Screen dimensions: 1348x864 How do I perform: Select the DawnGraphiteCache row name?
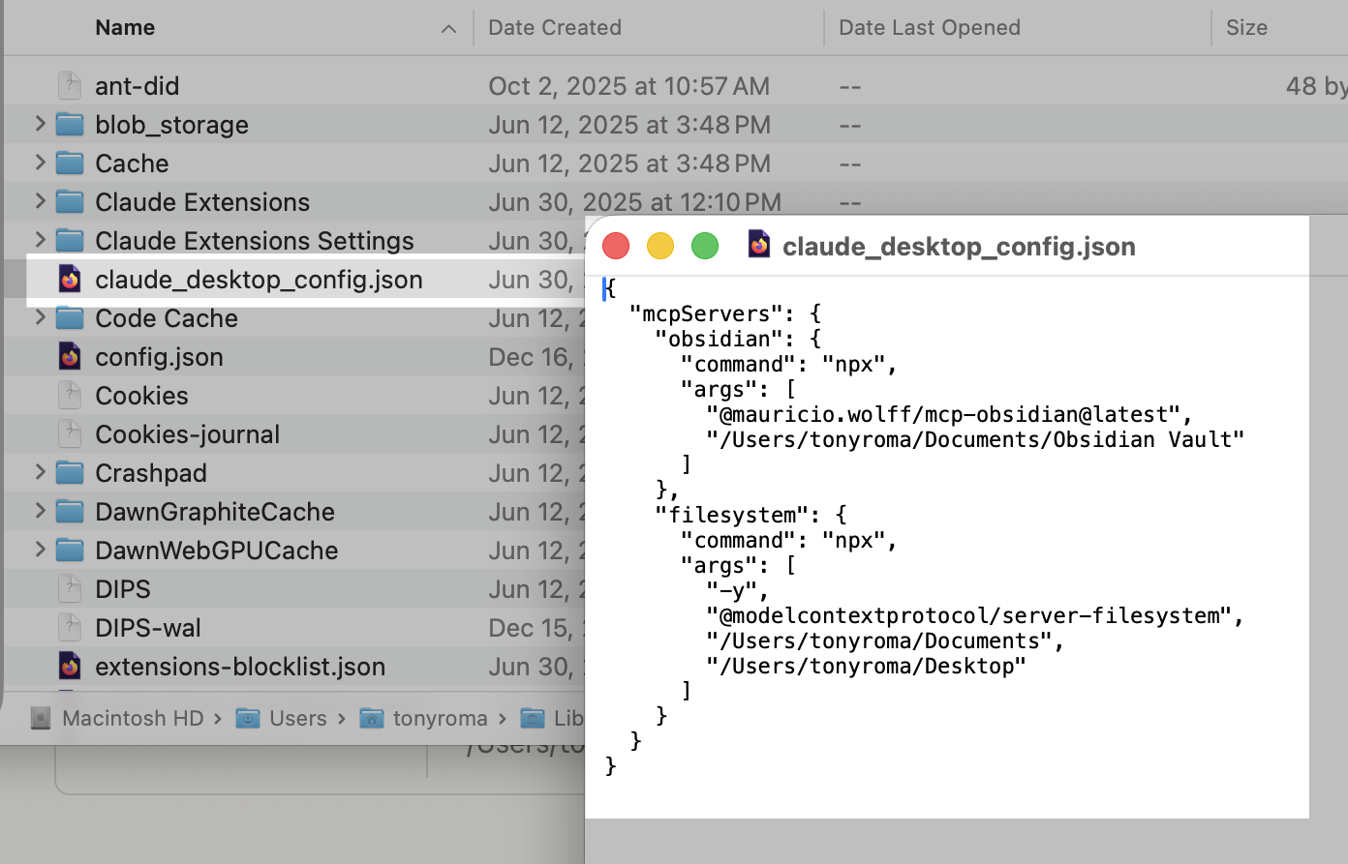click(x=215, y=512)
